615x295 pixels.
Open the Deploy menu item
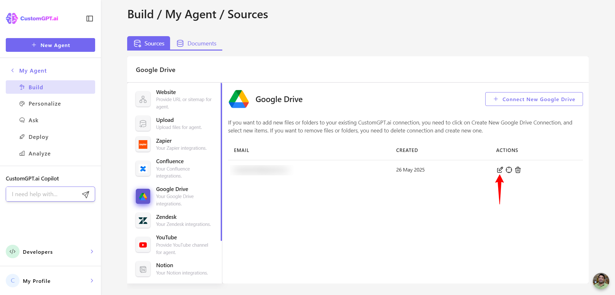(50, 137)
